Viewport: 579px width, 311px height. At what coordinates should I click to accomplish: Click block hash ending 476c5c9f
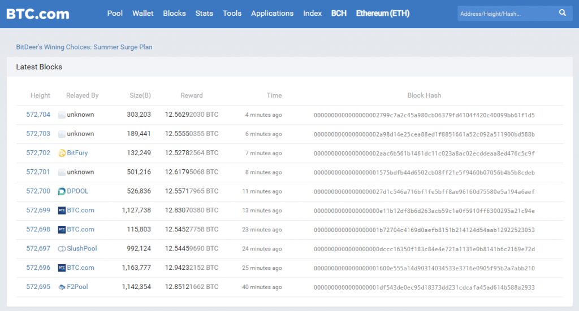[424, 154]
